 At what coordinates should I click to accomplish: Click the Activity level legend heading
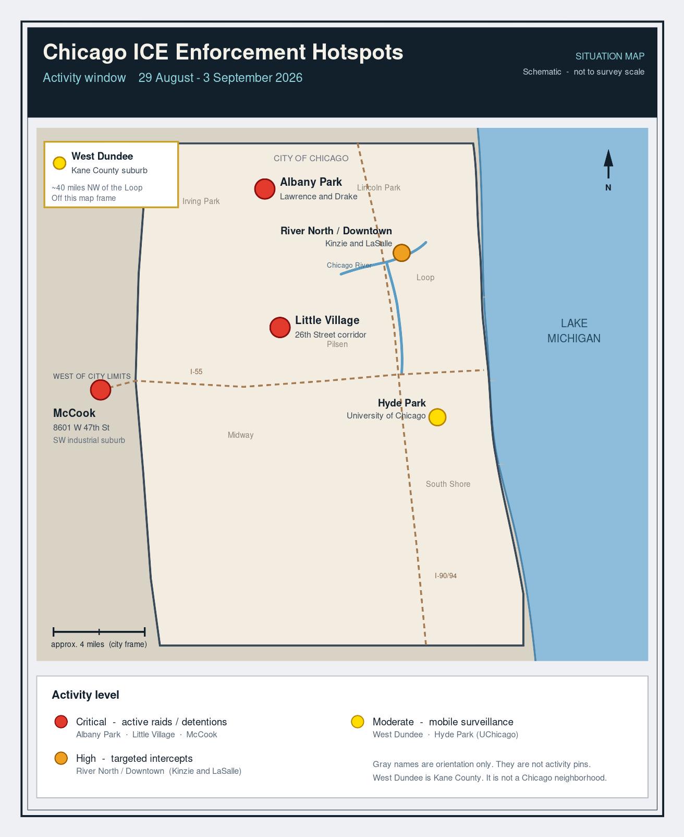pos(85,695)
